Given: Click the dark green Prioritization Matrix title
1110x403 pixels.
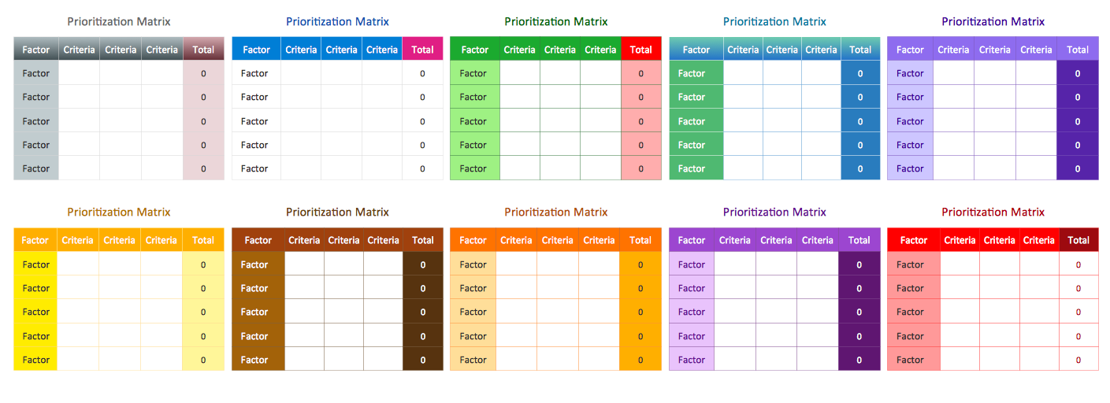Looking at the screenshot, I should coord(555,22).
